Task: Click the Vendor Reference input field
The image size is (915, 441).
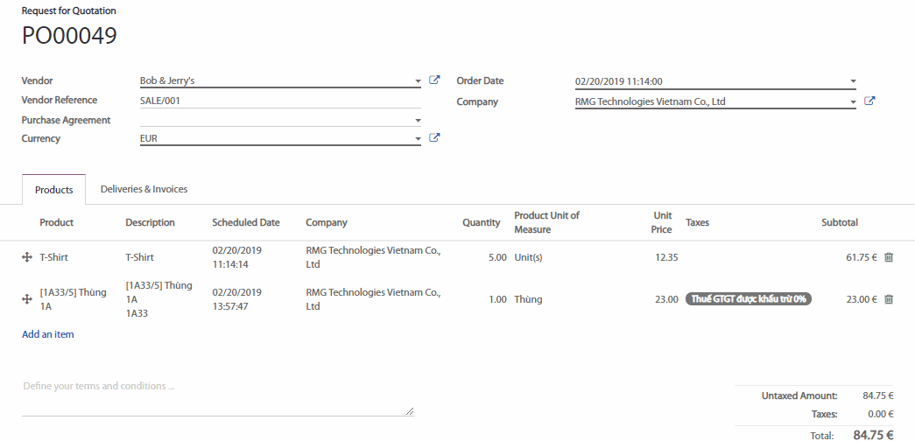Action: (x=280, y=101)
